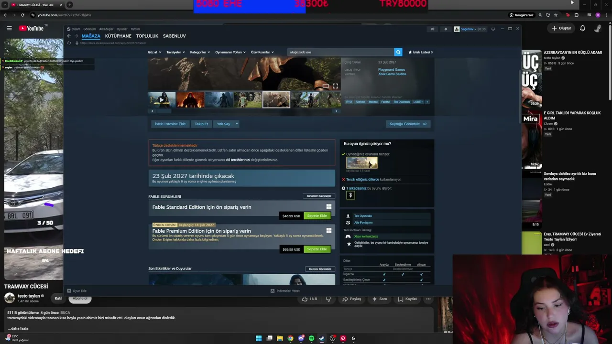Open İstek Listesi wishlist link
The width and height of the screenshot is (612, 344).
(420, 52)
